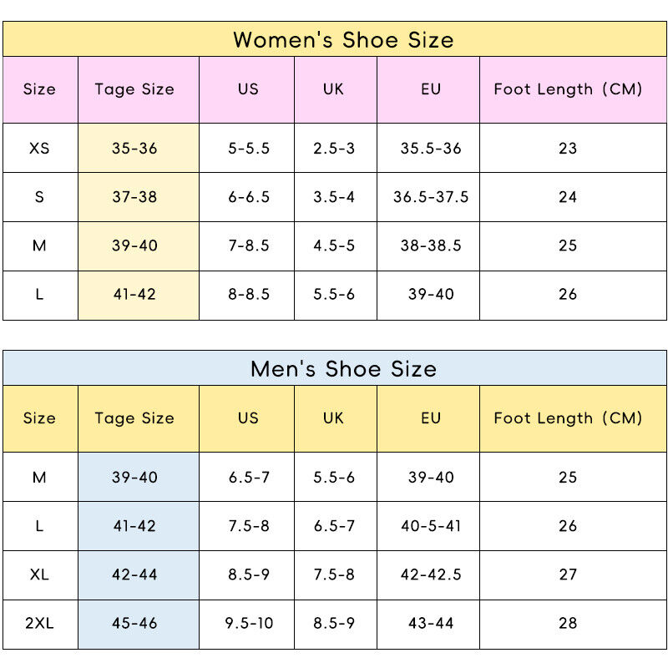Click men's US 9.5-10 cell
The image size is (668, 668).
246,625
